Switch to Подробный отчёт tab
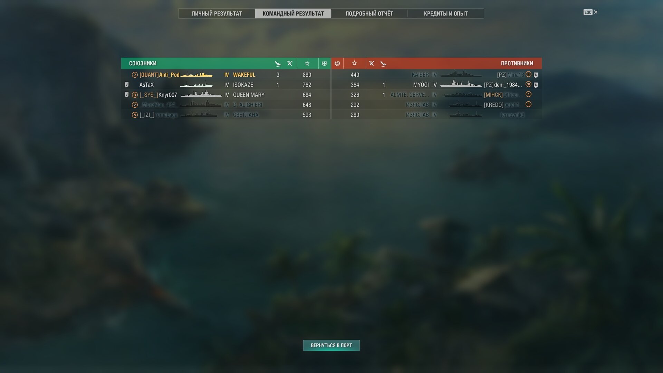663x373 pixels. click(369, 13)
